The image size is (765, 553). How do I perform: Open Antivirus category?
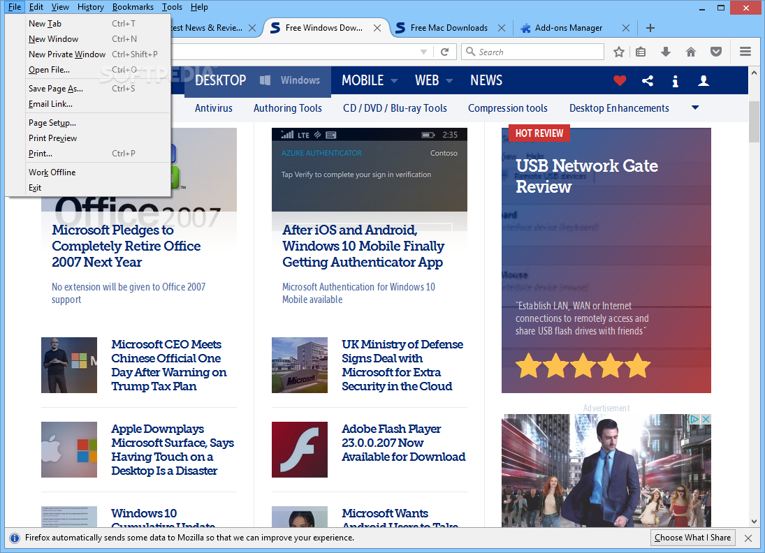(x=214, y=108)
